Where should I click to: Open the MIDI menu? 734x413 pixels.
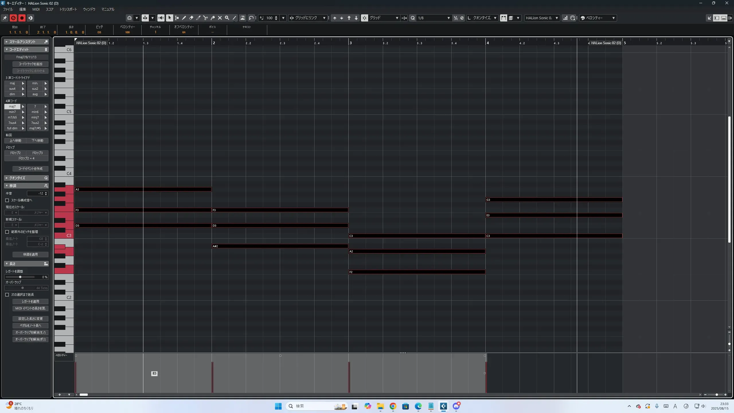pos(36,9)
